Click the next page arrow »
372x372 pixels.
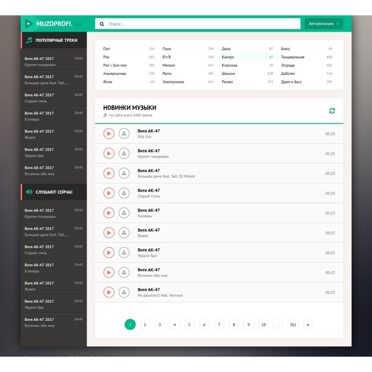tap(307, 325)
